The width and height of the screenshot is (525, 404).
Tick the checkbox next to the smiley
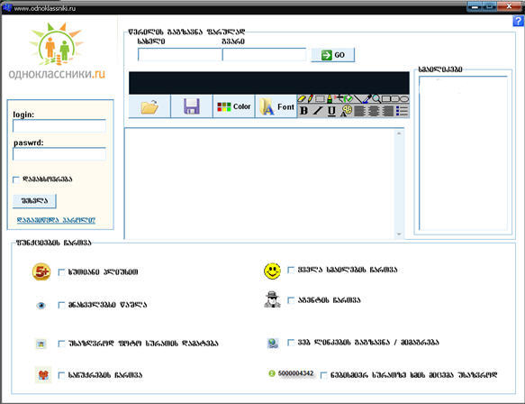tap(291, 270)
